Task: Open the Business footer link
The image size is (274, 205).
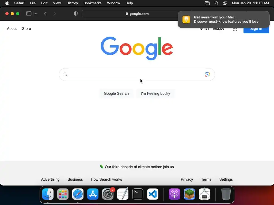Action: coord(75,179)
